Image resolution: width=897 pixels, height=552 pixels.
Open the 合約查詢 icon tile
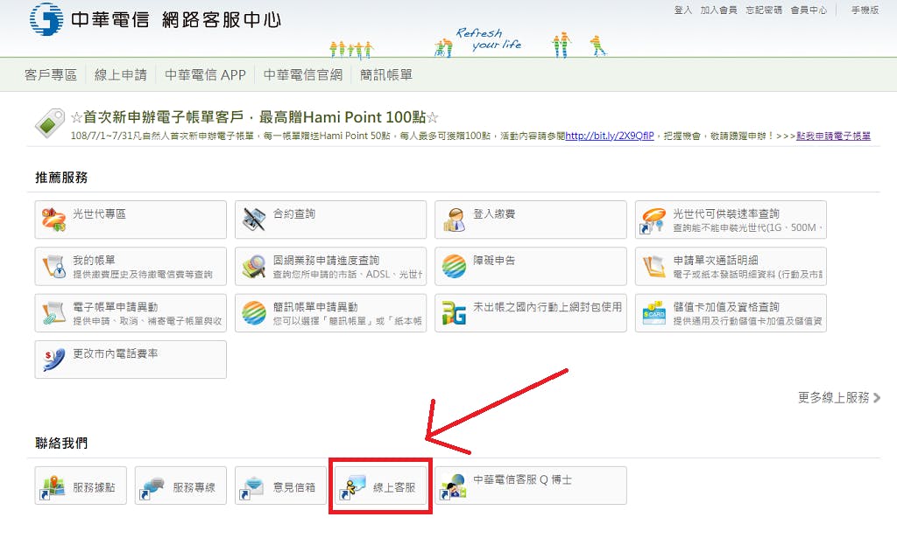254,220
